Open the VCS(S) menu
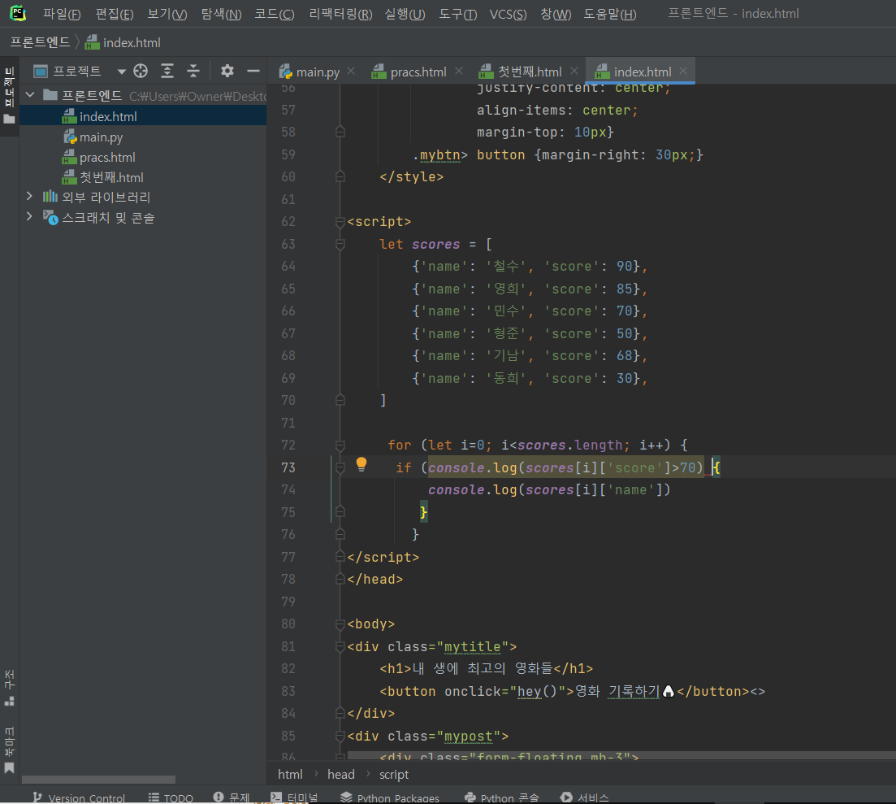The image size is (896, 804). click(508, 14)
